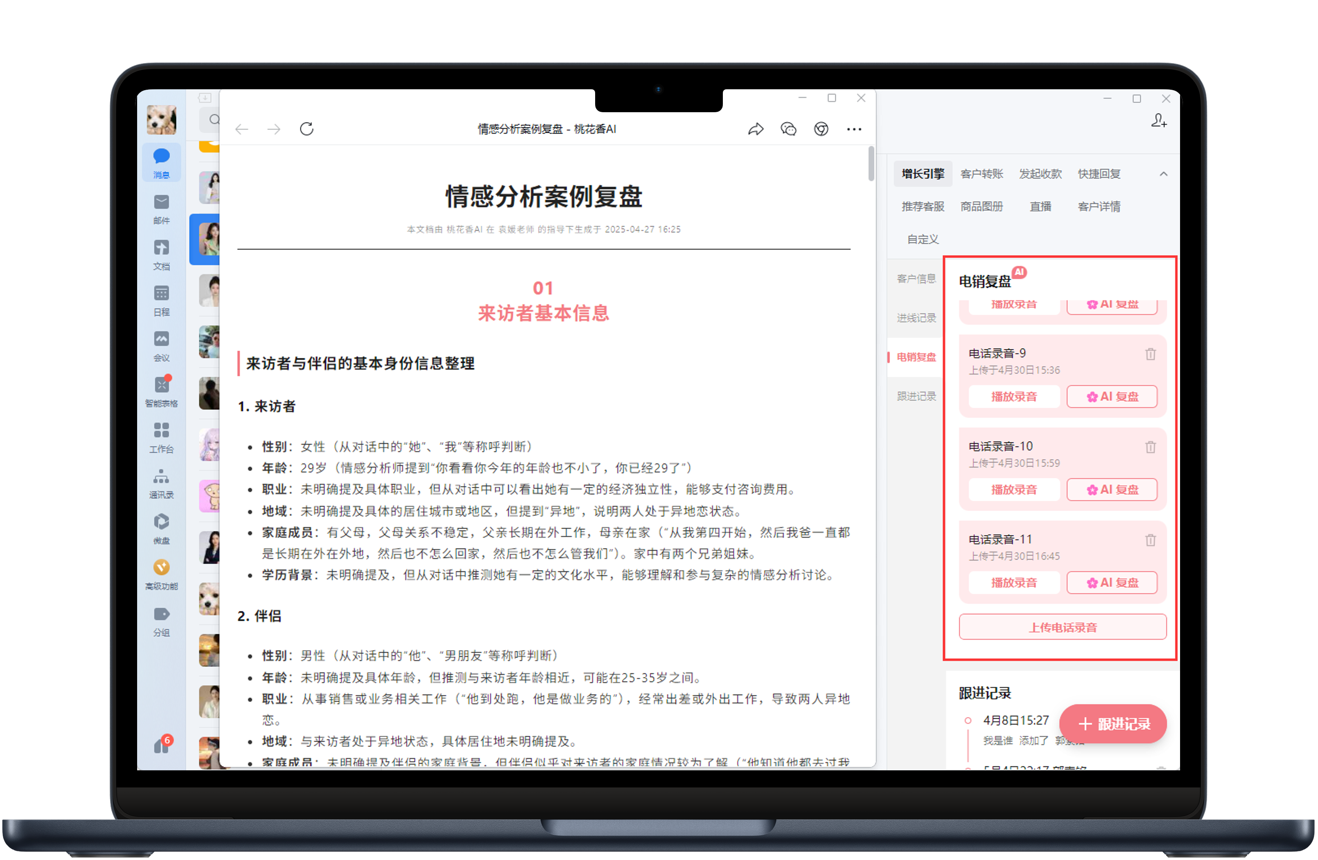Open the 文档 documents sidebar icon

[161, 254]
